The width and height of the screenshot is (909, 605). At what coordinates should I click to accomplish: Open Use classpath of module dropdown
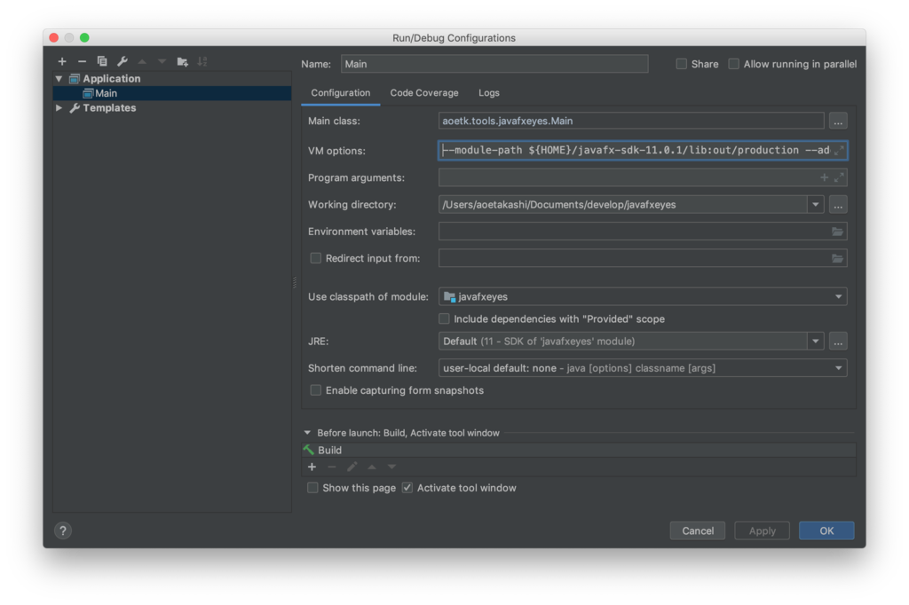click(x=838, y=296)
